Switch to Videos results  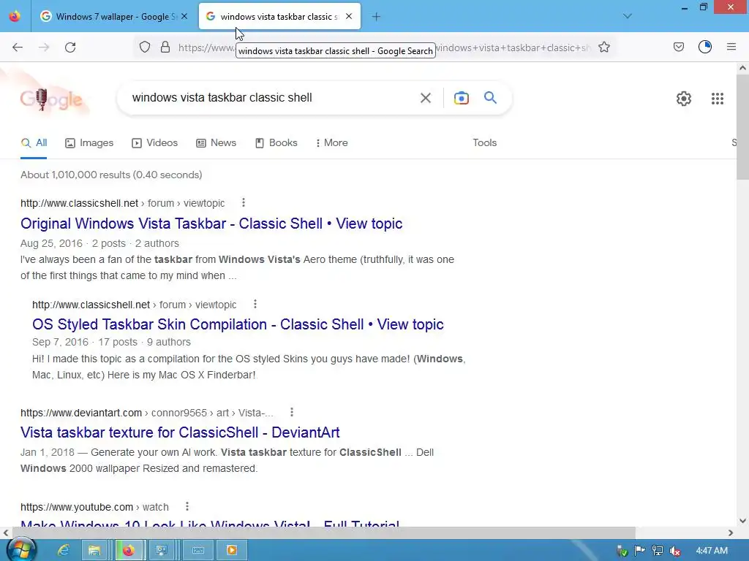tap(155, 143)
